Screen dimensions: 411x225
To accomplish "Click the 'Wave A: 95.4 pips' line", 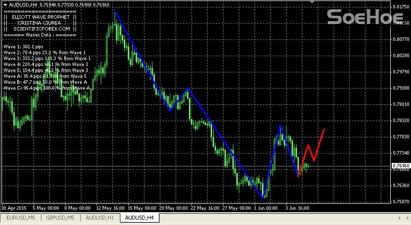I will click(45, 76).
